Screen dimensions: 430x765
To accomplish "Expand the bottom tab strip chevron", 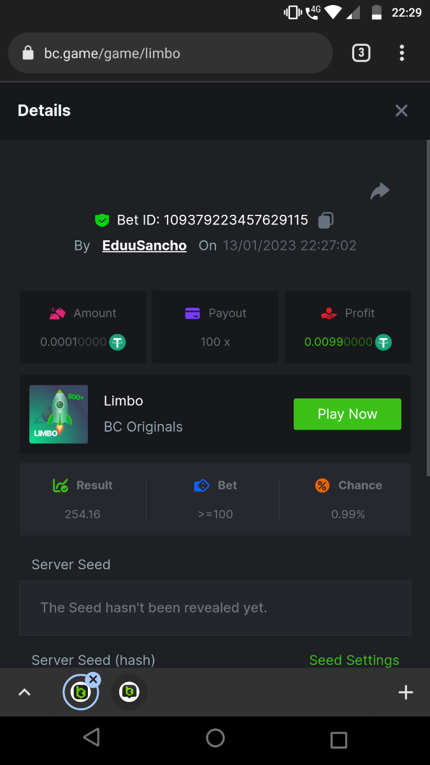I will point(25,692).
